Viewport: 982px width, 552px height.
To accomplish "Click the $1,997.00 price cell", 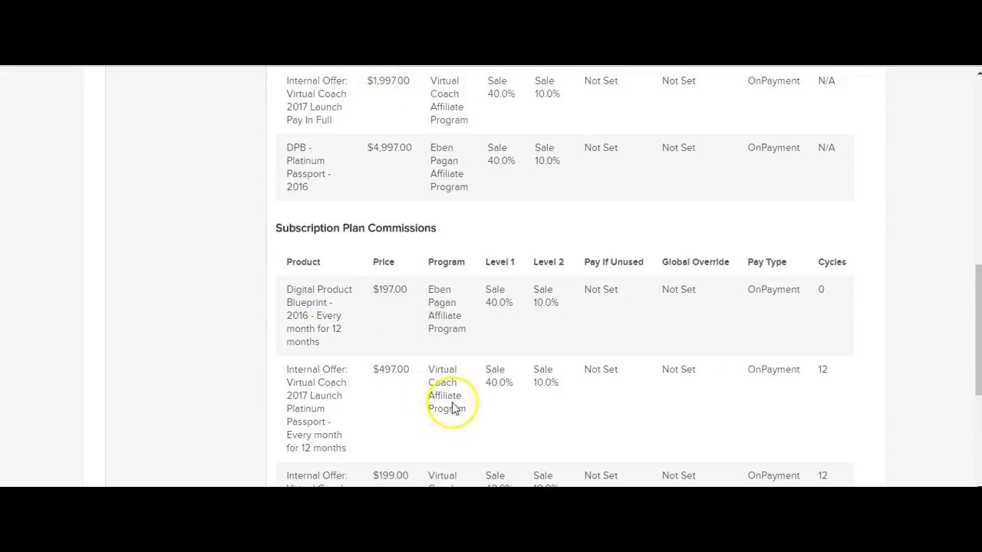I will click(388, 80).
